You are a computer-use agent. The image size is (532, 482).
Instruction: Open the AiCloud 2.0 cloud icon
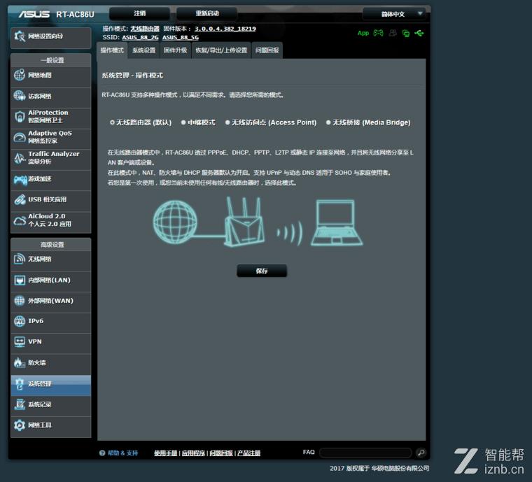pyautogui.click(x=20, y=220)
